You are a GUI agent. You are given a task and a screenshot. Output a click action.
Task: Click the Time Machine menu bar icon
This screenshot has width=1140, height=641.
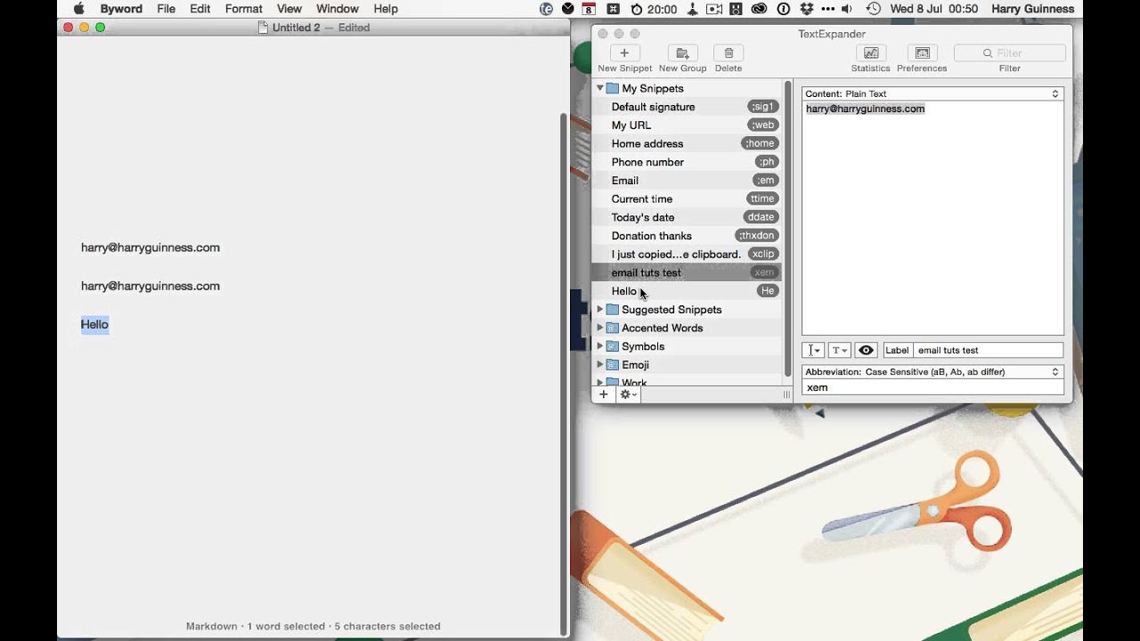[x=873, y=9]
